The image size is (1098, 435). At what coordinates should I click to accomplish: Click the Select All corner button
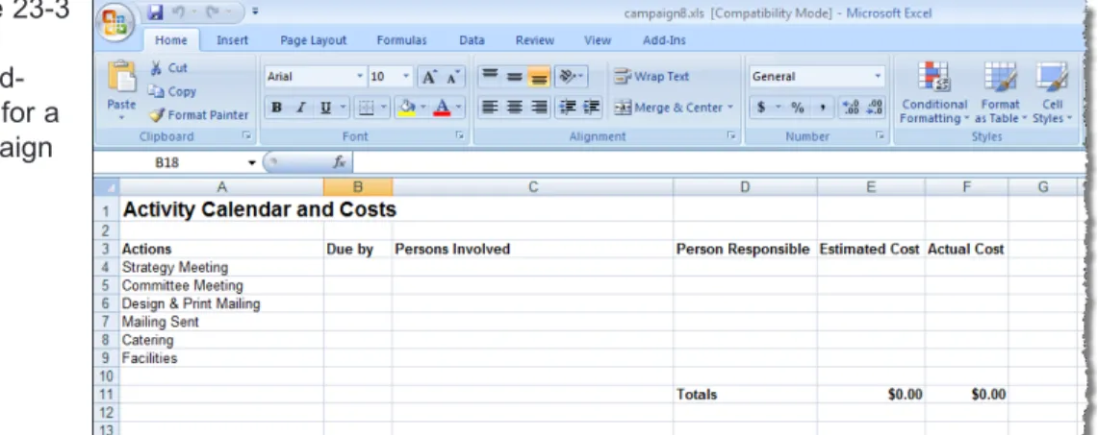point(107,187)
